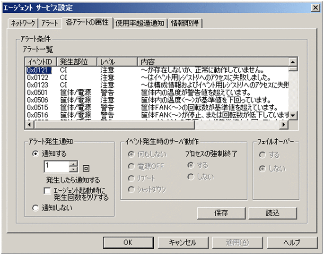Choose 電源OFF server action option
324x255 pixels.
(x=146, y=166)
